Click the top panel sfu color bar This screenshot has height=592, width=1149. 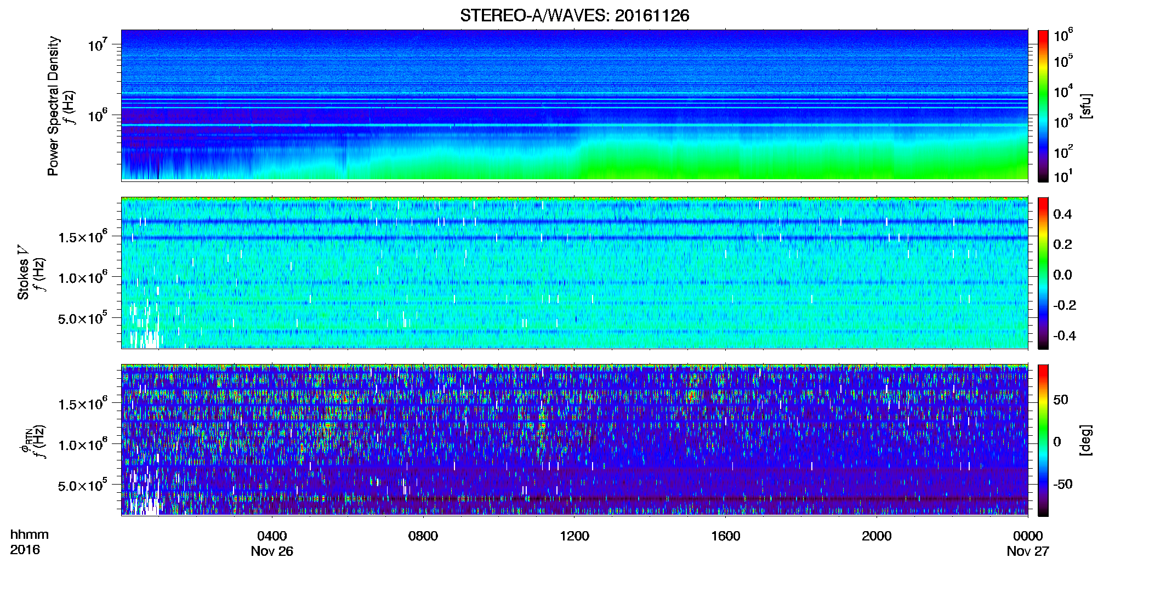(x=1043, y=106)
